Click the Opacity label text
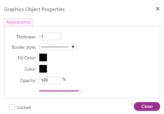The image size is (164, 114). click(28, 81)
